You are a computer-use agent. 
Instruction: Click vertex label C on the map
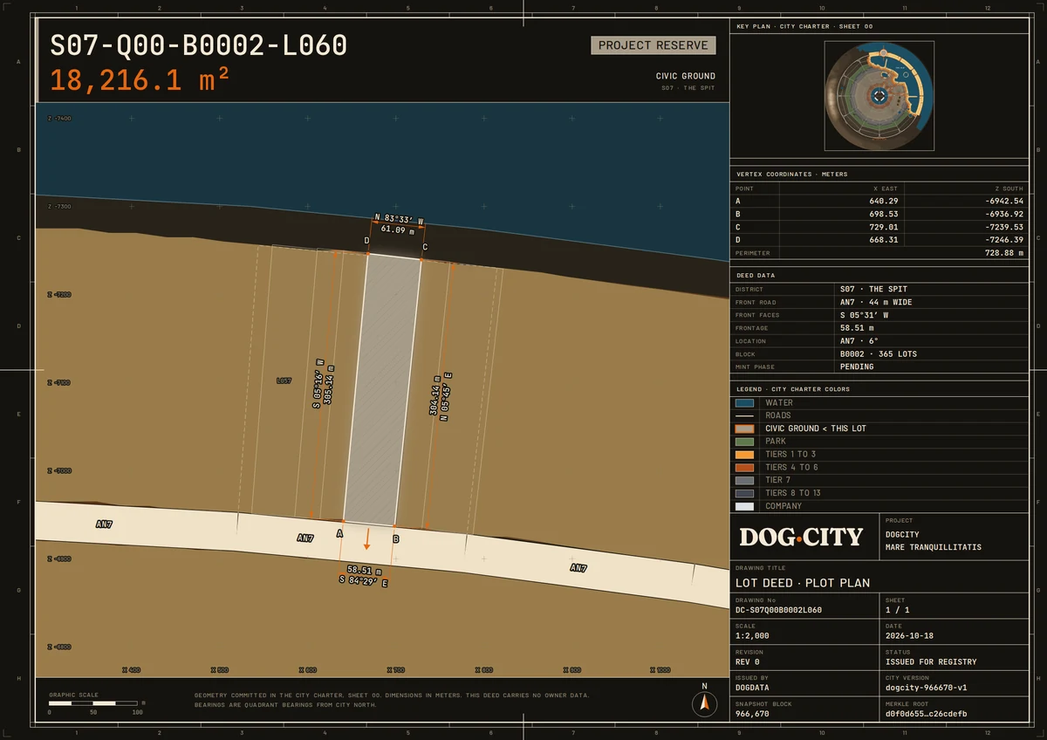pos(425,247)
